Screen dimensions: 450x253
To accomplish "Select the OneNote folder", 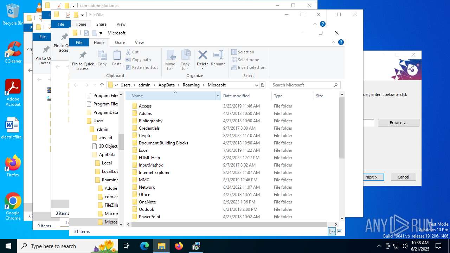I will pos(147,202).
